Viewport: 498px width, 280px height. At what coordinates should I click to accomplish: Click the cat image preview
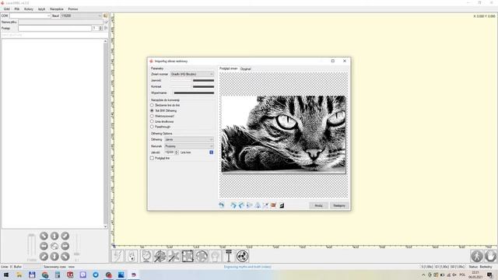[x=283, y=134]
